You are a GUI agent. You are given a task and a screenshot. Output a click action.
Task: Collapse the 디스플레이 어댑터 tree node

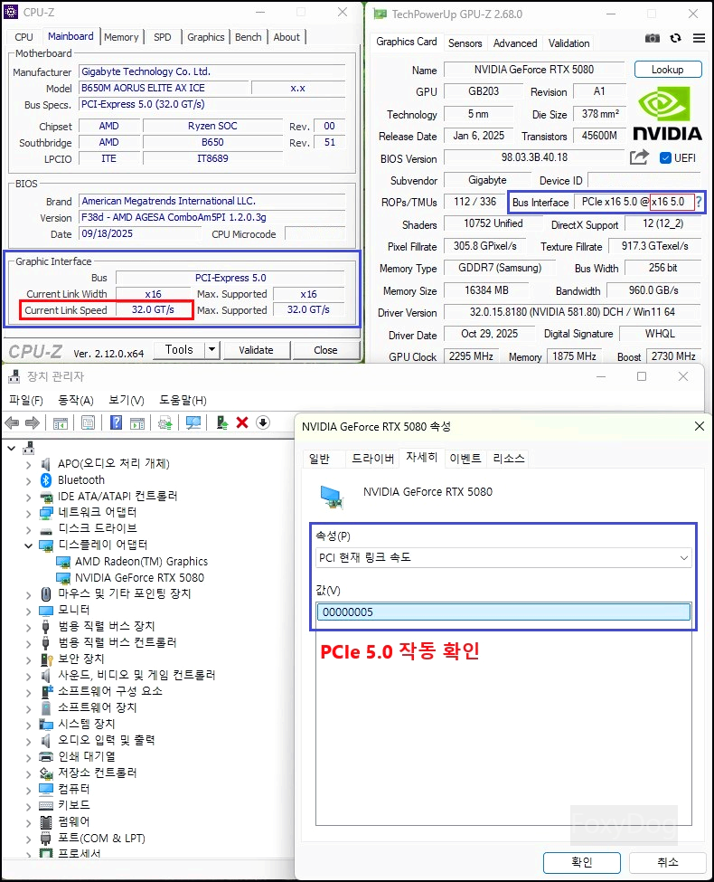click(28, 545)
